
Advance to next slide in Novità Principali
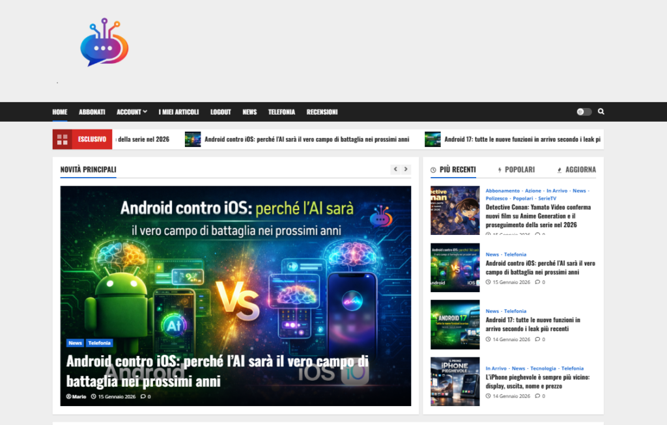click(406, 169)
